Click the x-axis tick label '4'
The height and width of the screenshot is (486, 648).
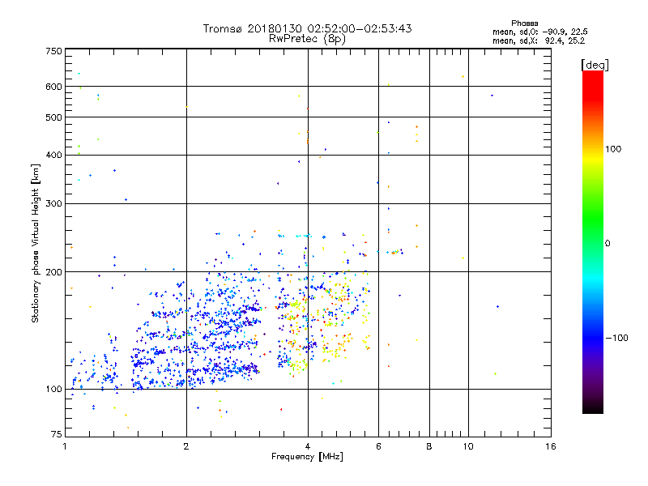[308, 446]
